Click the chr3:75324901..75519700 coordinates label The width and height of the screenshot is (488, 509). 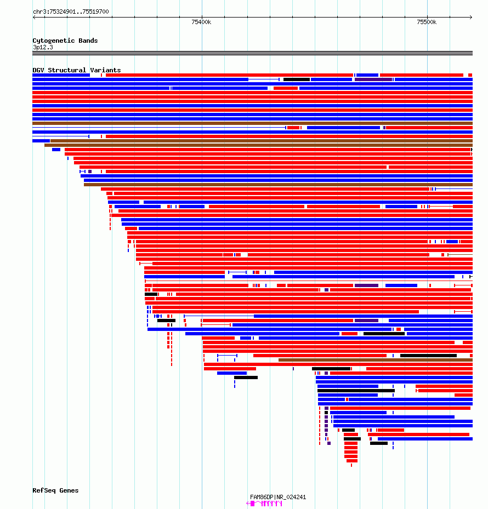(x=71, y=12)
